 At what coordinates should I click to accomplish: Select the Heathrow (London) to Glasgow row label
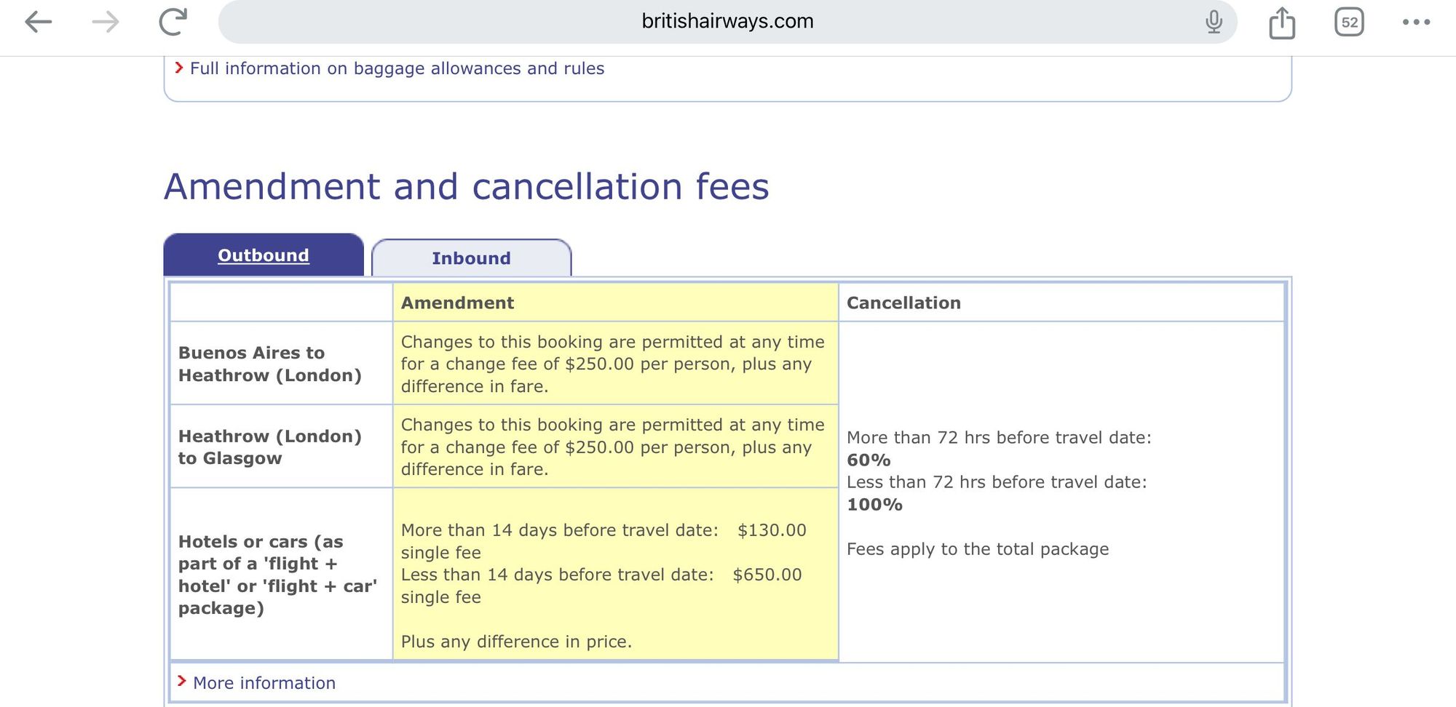[x=270, y=447]
